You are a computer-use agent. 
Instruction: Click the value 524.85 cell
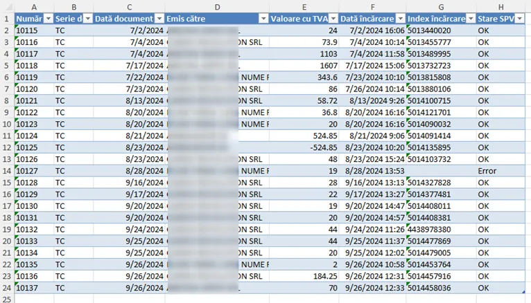(304, 136)
